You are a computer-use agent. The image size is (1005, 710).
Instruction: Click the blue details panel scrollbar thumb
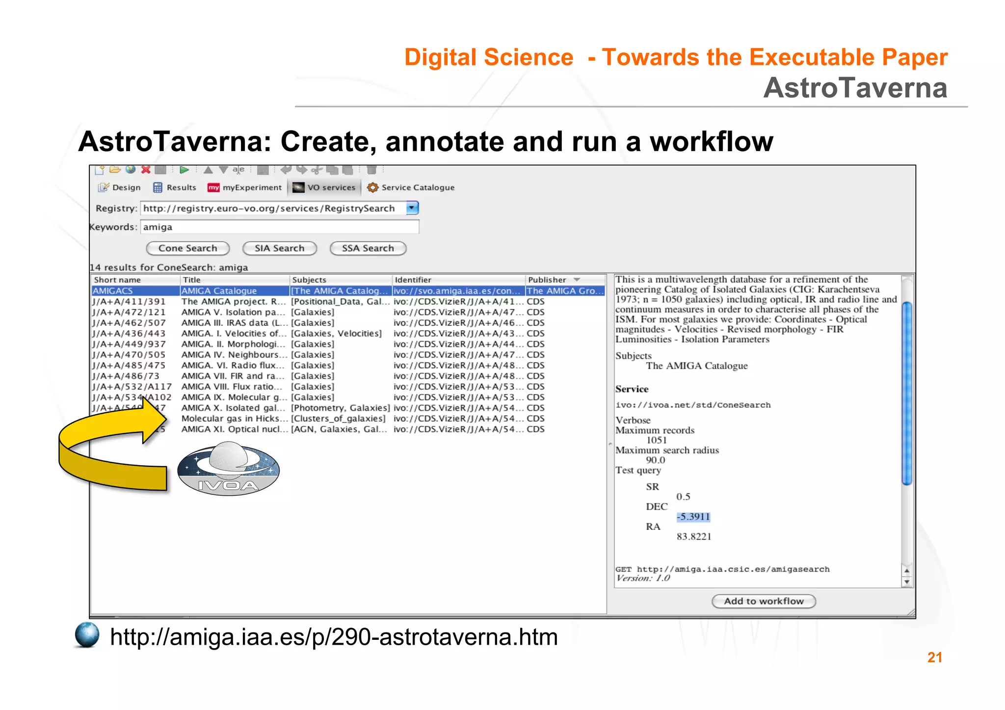click(x=907, y=394)
